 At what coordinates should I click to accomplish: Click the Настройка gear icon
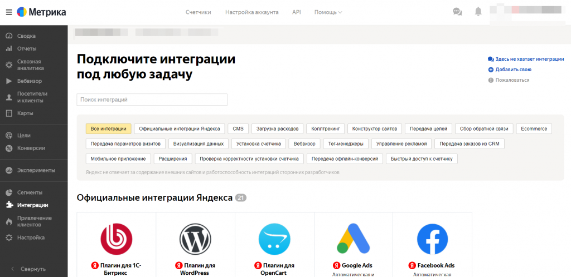(x=9, y=238)
